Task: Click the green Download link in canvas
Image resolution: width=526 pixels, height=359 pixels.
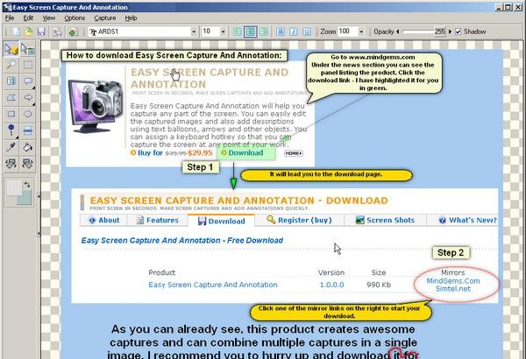Action: click(245, 153)
